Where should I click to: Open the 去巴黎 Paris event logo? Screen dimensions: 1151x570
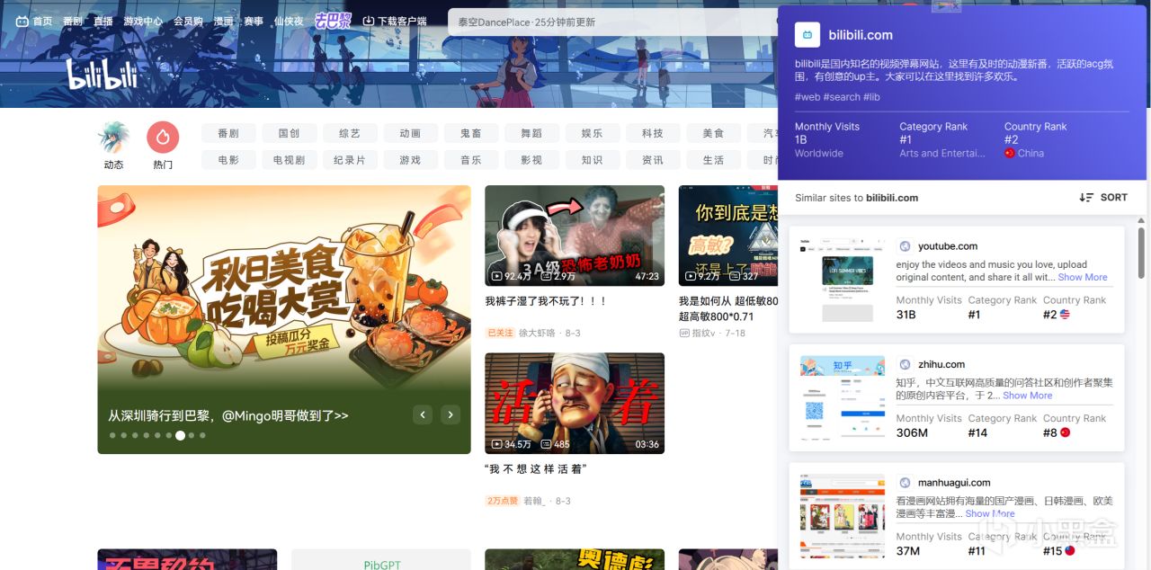332,20
